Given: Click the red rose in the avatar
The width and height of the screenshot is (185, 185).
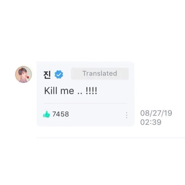Looking at the screenshot, I should (x=28, y=77).
